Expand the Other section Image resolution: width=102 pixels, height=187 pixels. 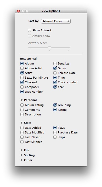22,160
